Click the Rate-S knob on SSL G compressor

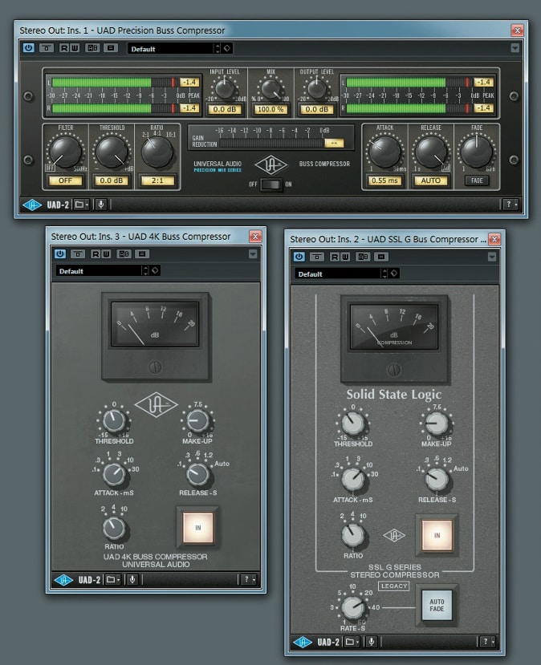(353, 607)
